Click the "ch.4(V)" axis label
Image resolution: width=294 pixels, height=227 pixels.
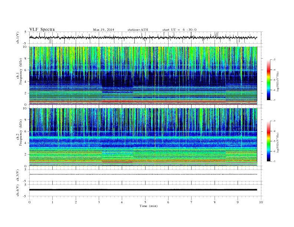(18, 190)
